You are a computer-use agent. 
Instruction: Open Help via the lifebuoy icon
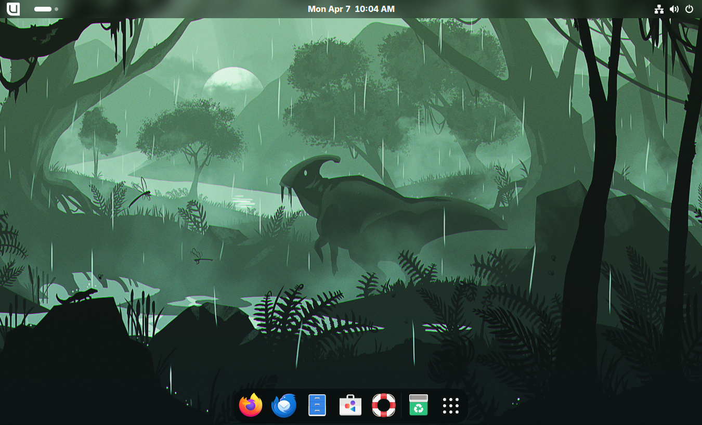coord(384,405)
